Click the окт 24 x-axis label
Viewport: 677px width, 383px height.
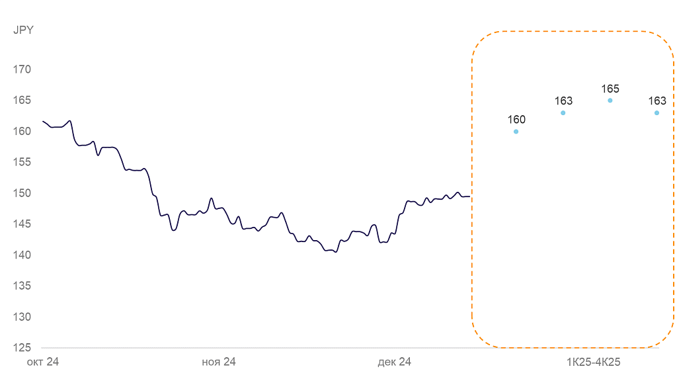[x=42, y=362]
